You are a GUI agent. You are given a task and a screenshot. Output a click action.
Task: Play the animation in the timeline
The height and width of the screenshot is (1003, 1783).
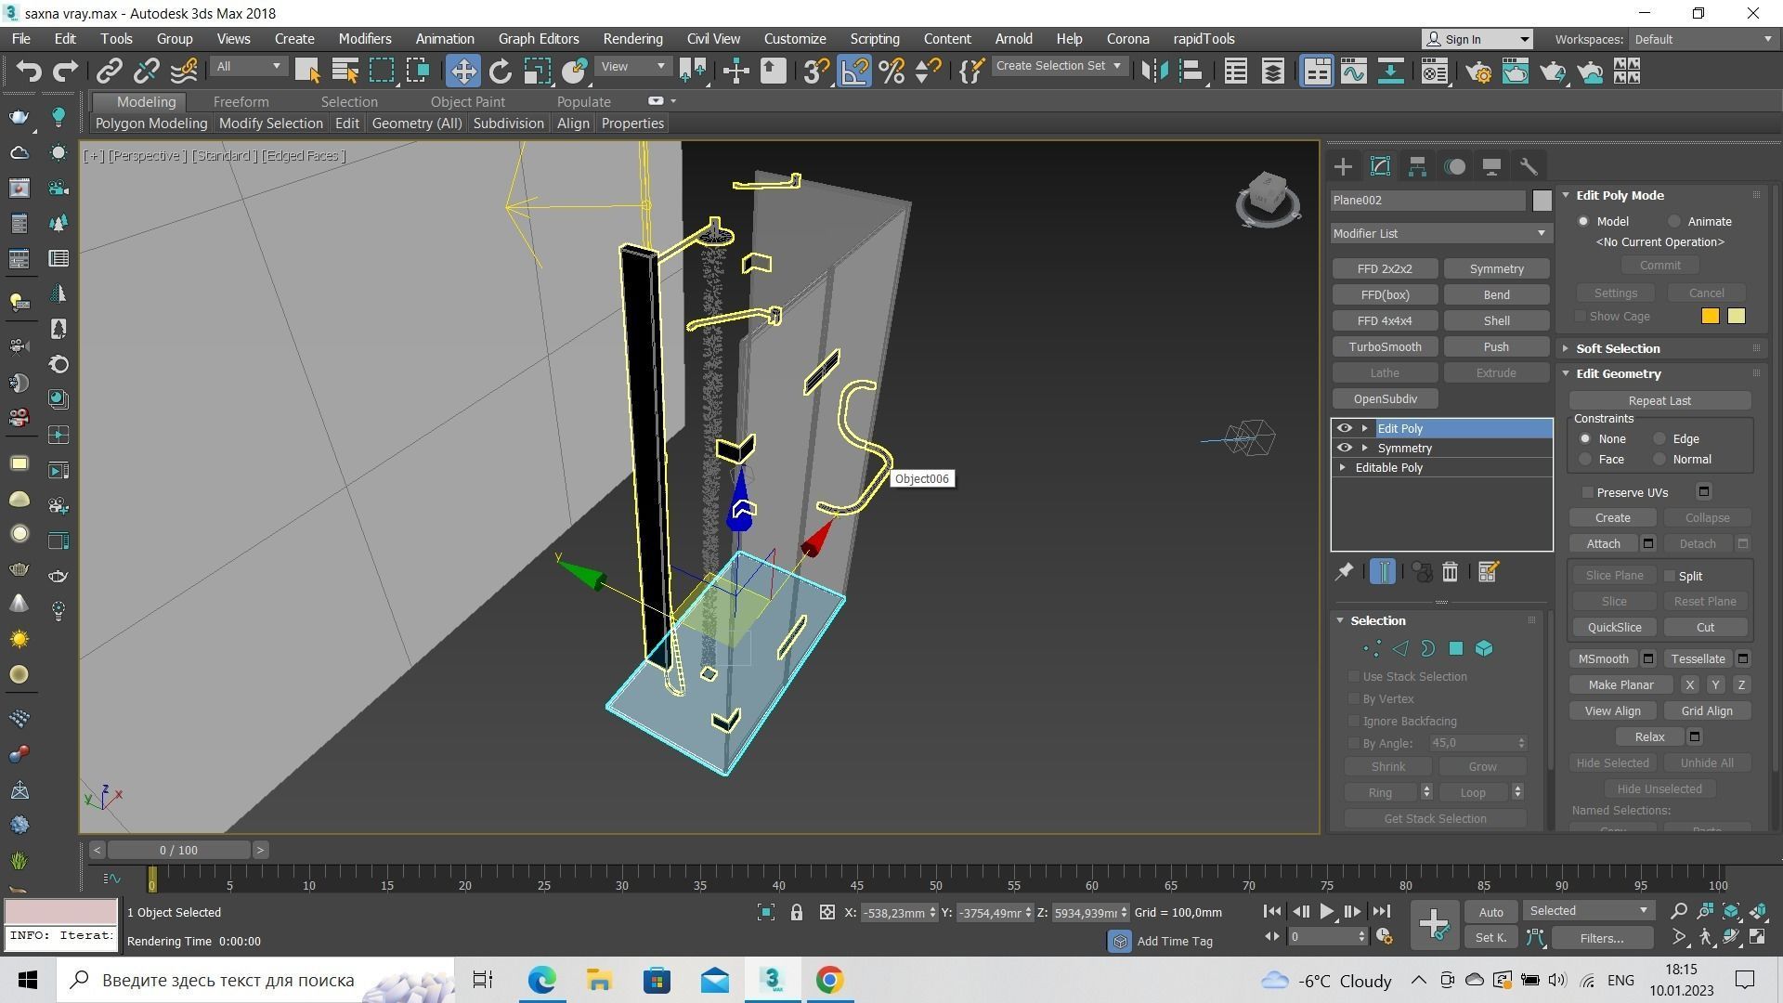(1327, 912)
